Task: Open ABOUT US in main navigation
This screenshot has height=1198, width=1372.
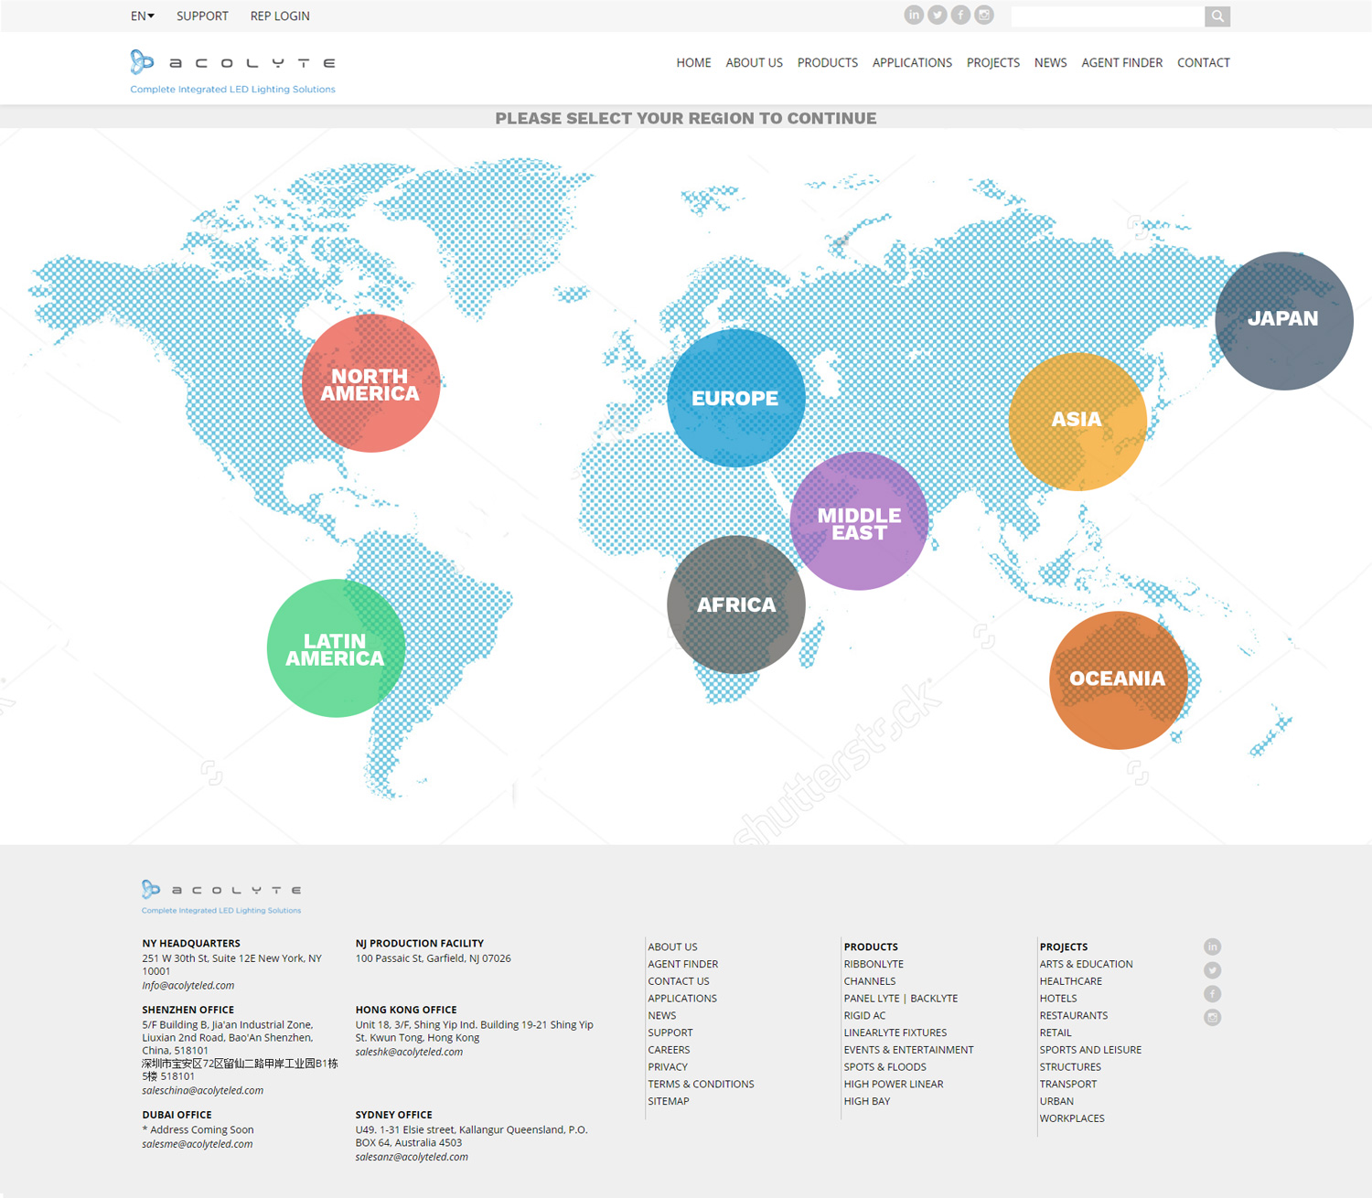Action: point(754,62)
